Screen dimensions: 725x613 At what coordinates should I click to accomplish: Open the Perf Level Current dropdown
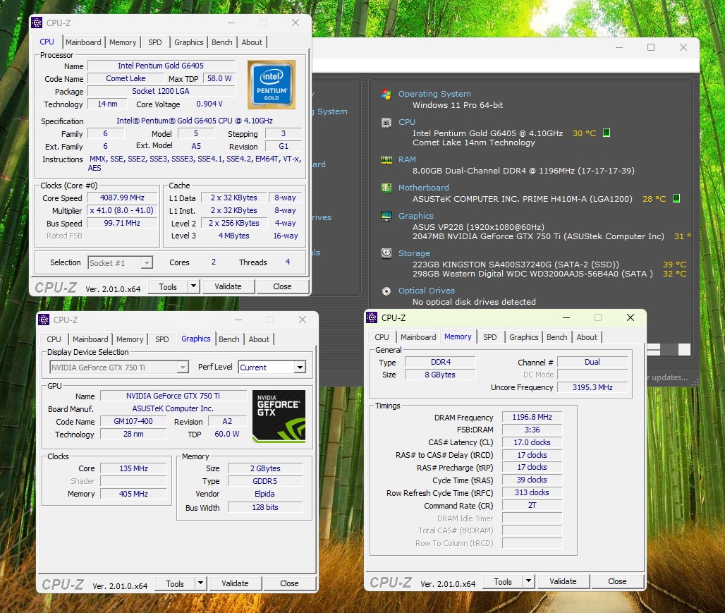pos(300,368)
